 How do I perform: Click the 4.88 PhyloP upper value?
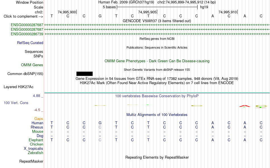point(36,96)
